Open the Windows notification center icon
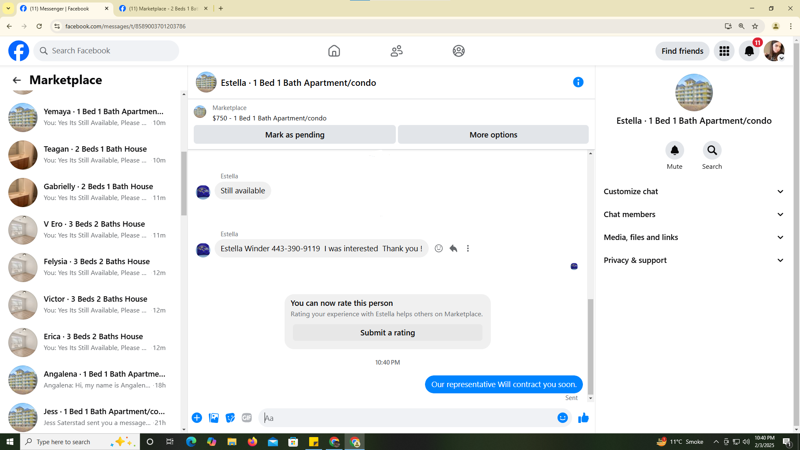Screen dimensions: 800x450 787,442
